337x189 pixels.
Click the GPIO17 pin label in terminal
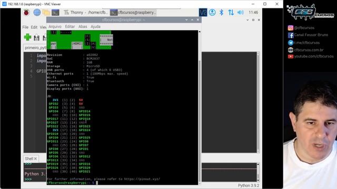(x=53, y=119)
